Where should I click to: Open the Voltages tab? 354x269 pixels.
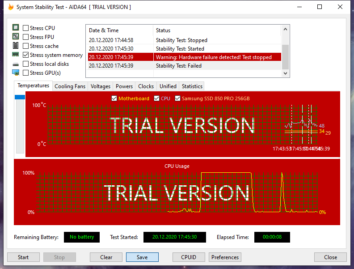tap(101, 86)
